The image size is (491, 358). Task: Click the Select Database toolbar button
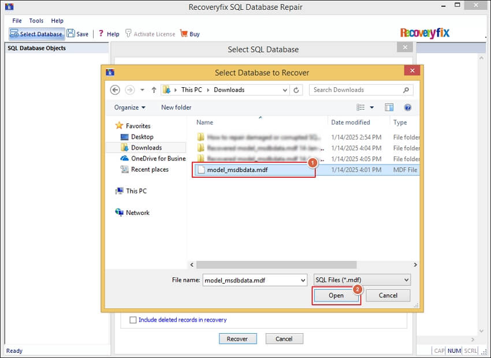36,34
